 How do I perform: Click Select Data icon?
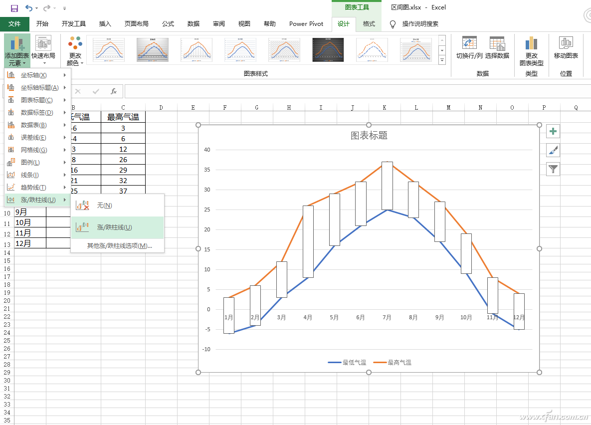click(x=497, y=48)
